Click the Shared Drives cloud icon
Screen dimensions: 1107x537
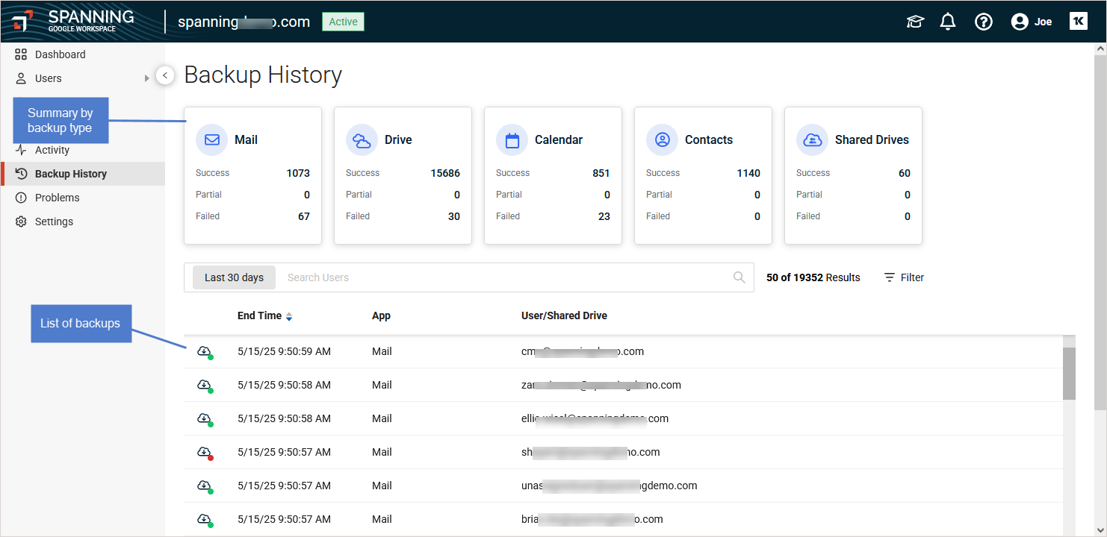812,139
